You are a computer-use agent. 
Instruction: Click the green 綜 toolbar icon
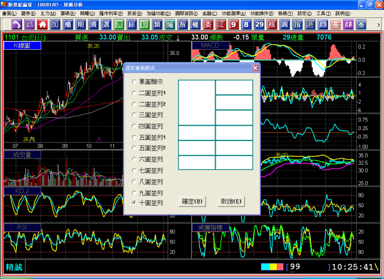pos(144,24)
